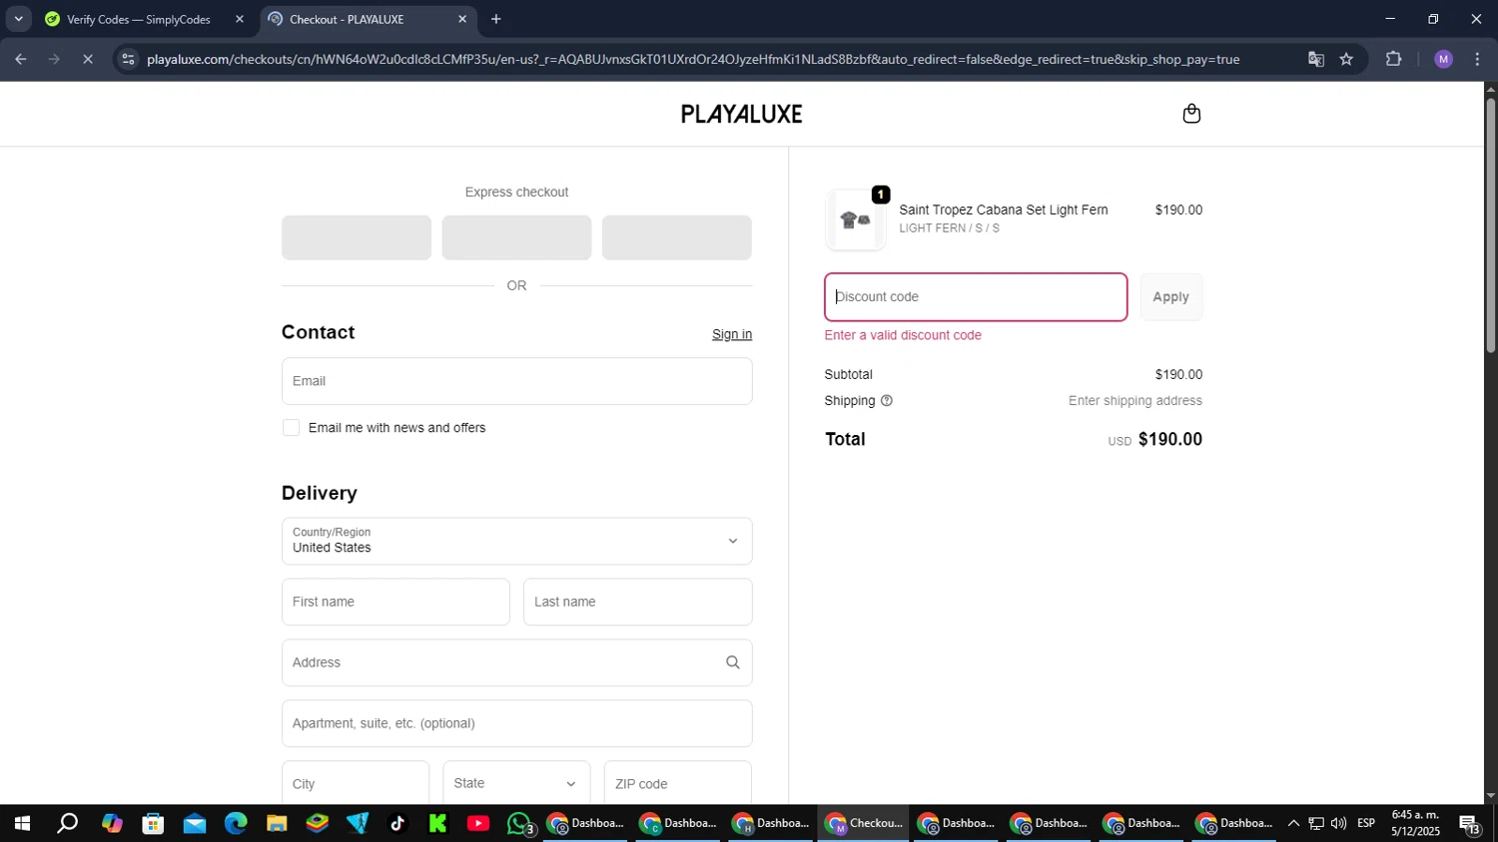
Task: Open the notification center icon
Action: 1470,824
